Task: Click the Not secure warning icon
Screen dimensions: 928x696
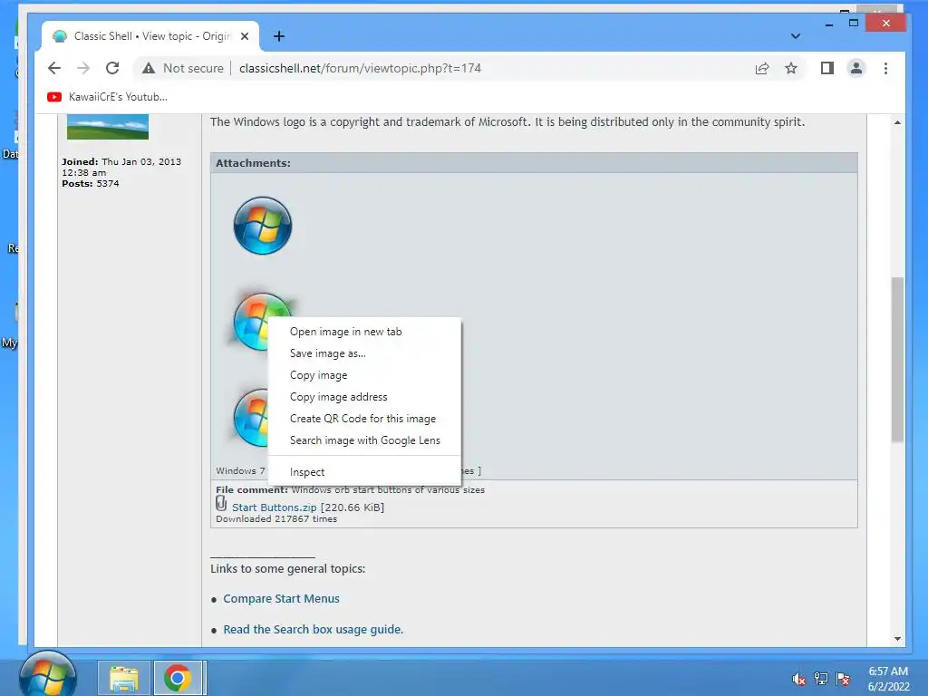Action: 149,68
